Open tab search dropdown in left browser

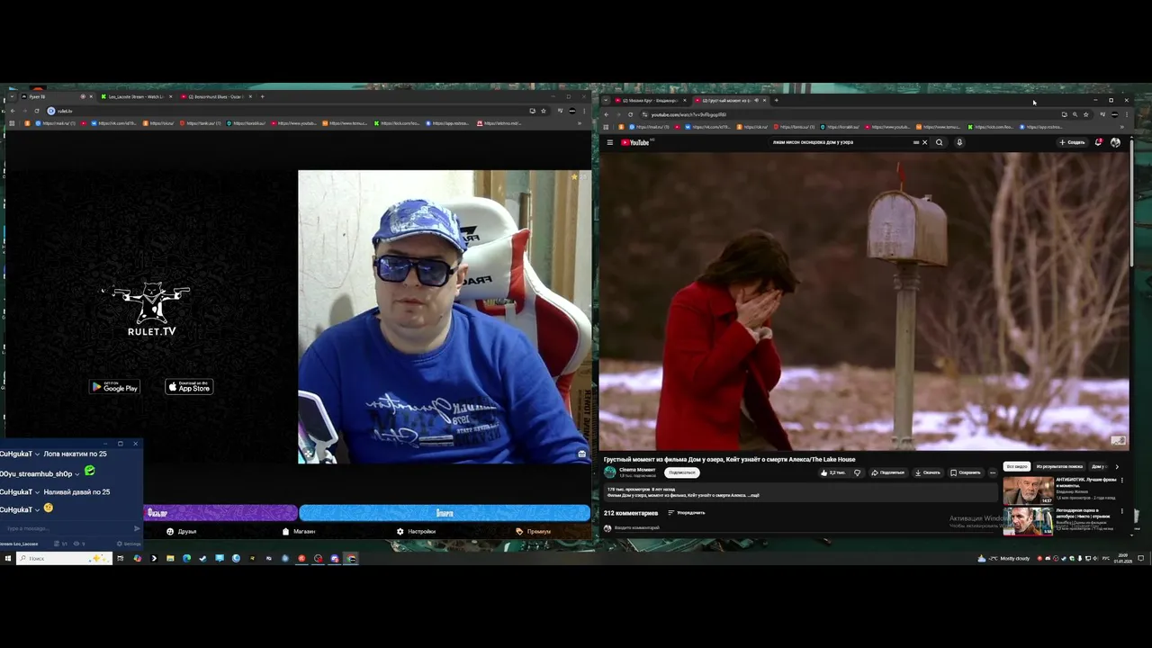tap(11, 96)
